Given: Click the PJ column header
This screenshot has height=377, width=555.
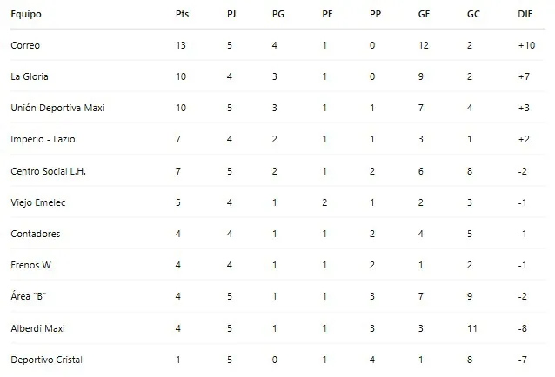Looking at the screenshot, I should (230, 15).
